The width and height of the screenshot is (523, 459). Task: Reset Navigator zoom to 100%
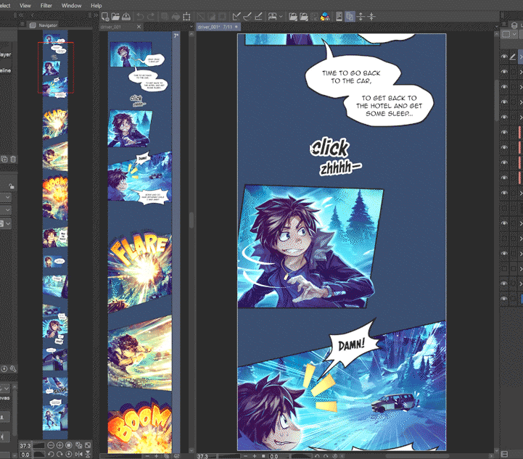pos(69,445)
